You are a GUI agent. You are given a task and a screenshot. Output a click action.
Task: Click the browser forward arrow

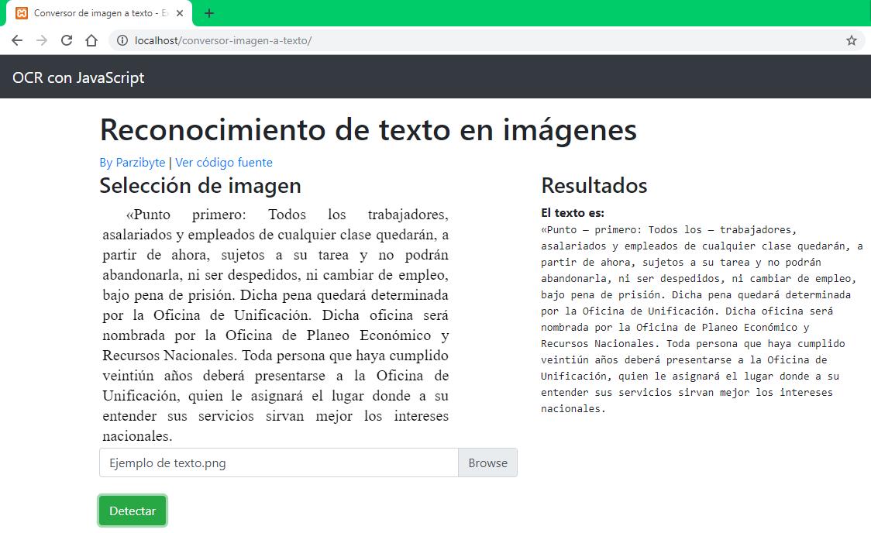[42, 40]
